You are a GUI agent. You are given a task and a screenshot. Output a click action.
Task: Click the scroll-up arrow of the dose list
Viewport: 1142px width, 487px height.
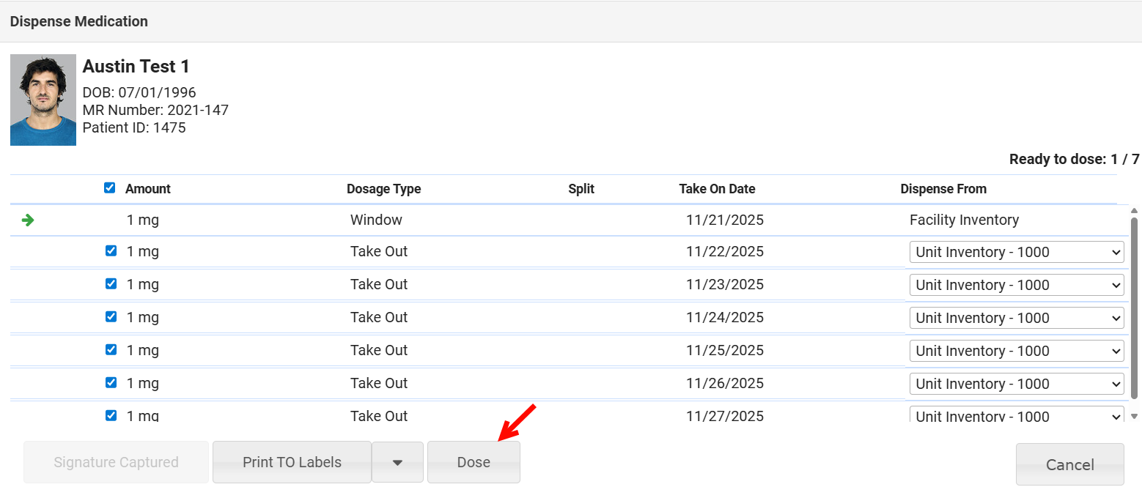[x=1135, y=211]
